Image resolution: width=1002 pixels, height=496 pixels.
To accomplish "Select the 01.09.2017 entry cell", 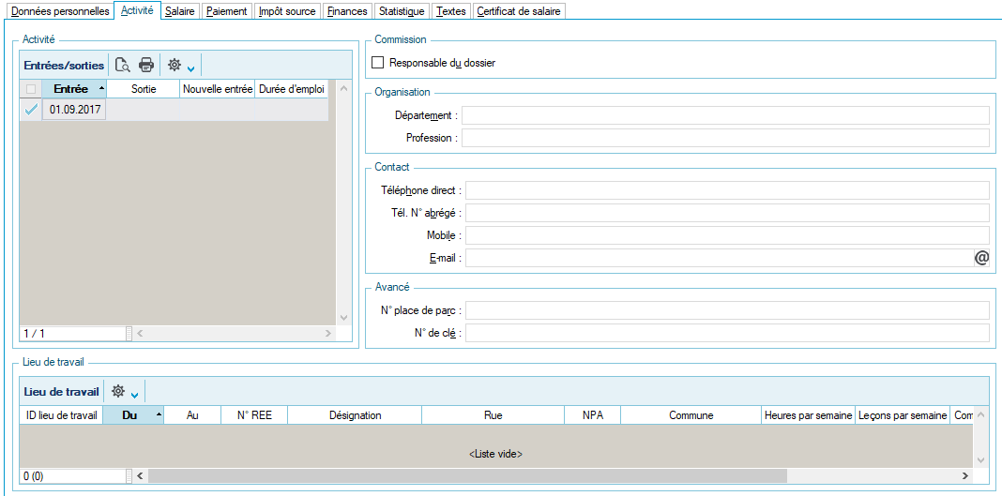I will click(x=74, y=110).
